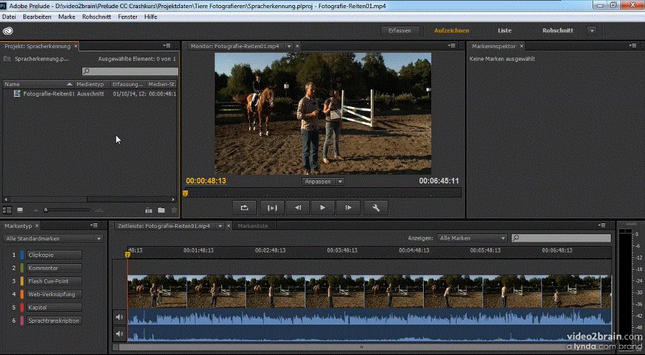Sort by the Name column header

[38, 84]
